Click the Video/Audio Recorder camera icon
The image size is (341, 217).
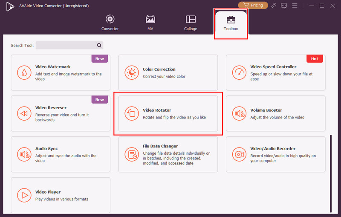(239, 154)
